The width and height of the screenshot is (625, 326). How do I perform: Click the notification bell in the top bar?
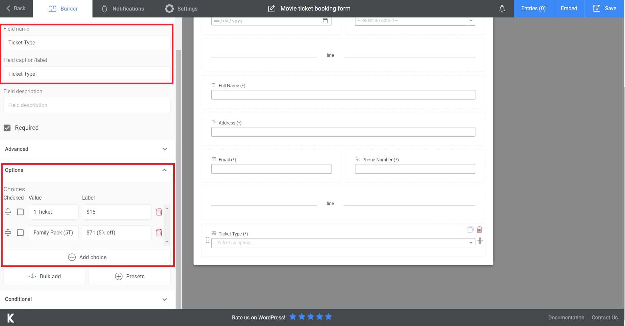coord(502,9)
